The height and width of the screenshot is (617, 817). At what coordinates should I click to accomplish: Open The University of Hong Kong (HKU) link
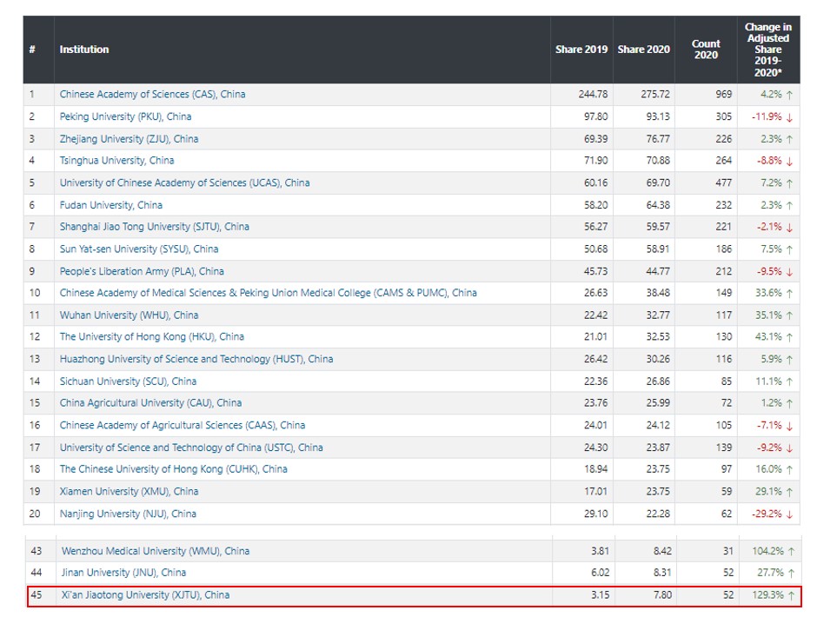pyautogui.click(x=151, y=336)
